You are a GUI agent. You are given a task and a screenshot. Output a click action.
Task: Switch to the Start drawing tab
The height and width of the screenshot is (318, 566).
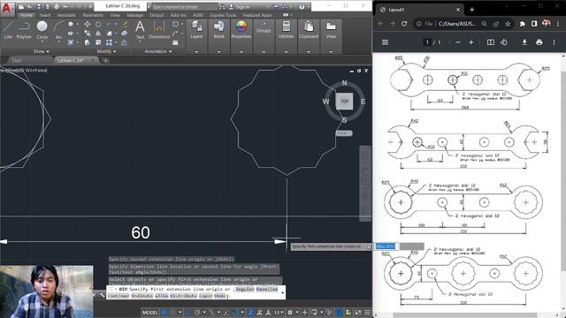(x=17, y=61)
